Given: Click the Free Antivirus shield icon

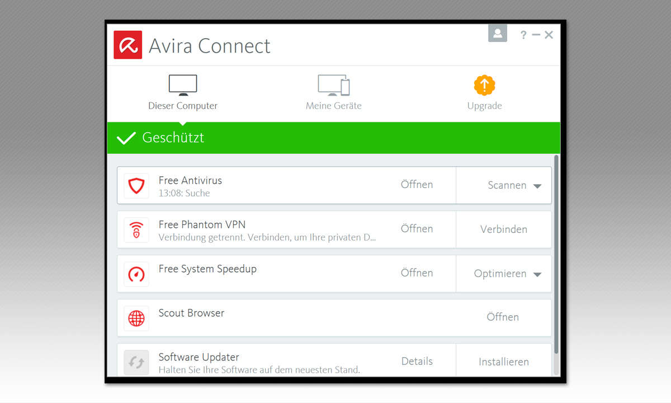Looking at the screenshot, I should coord(136,186).
